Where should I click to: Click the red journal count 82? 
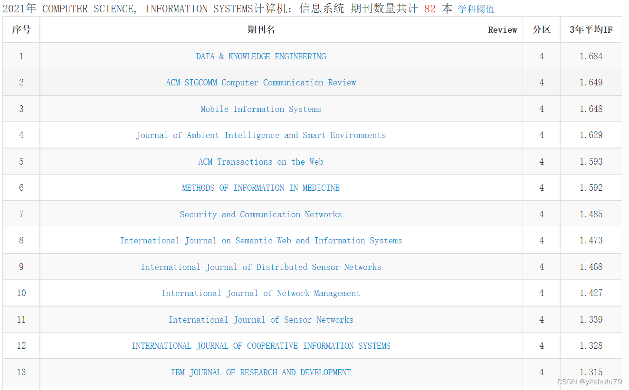coord(429,9)
